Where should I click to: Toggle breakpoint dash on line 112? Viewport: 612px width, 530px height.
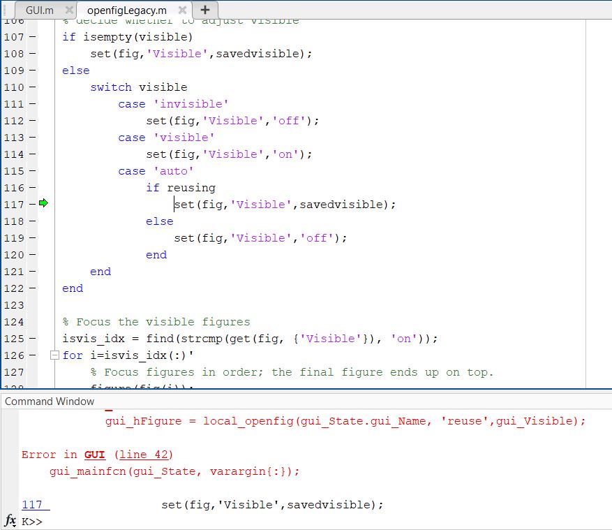point(33,121)
